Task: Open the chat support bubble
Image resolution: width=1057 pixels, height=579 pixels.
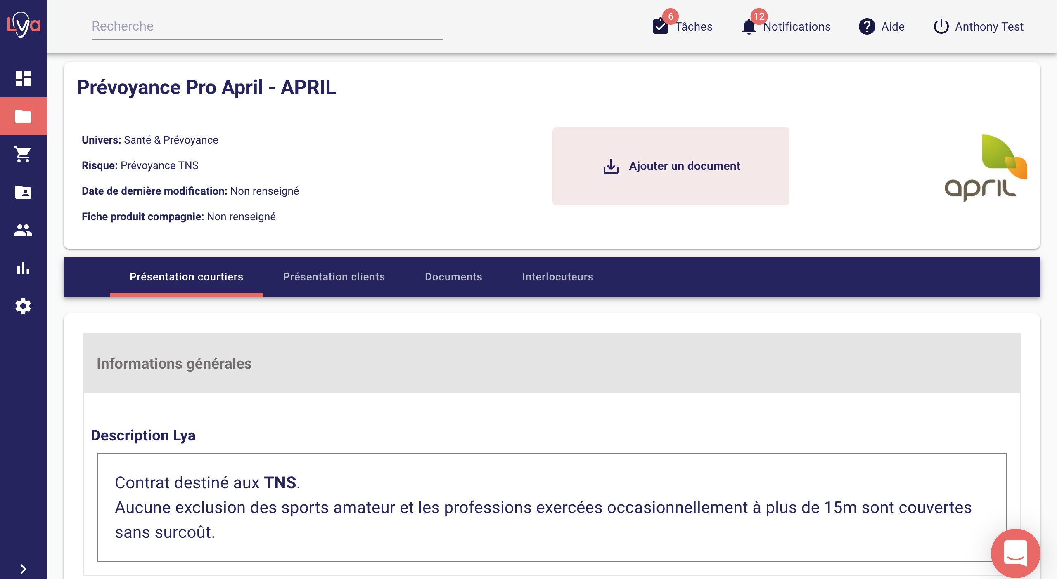Action: (x=1015, y=553)
